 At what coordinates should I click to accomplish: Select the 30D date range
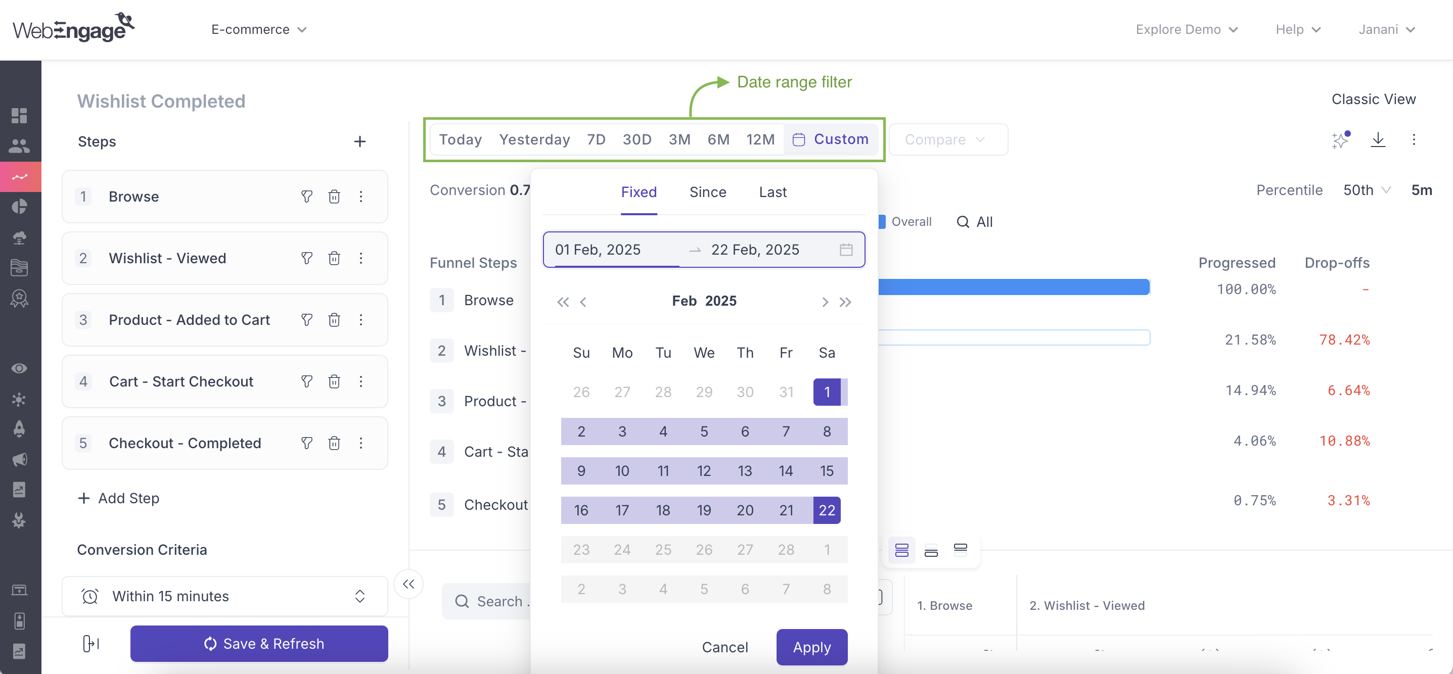[x=637, y=140]
